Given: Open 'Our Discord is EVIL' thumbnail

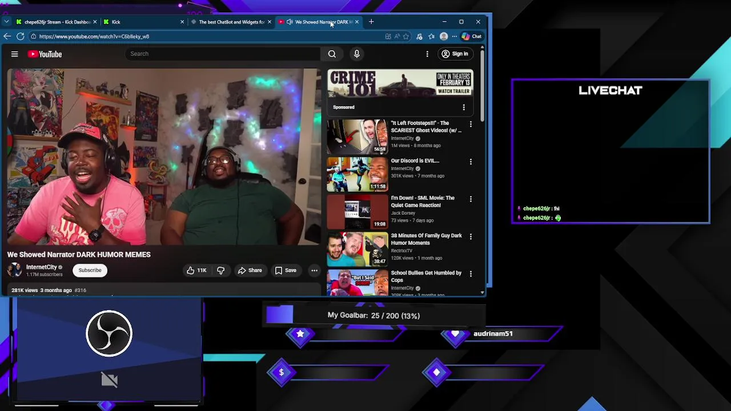Looking at the screenshot, I should 358,174.
